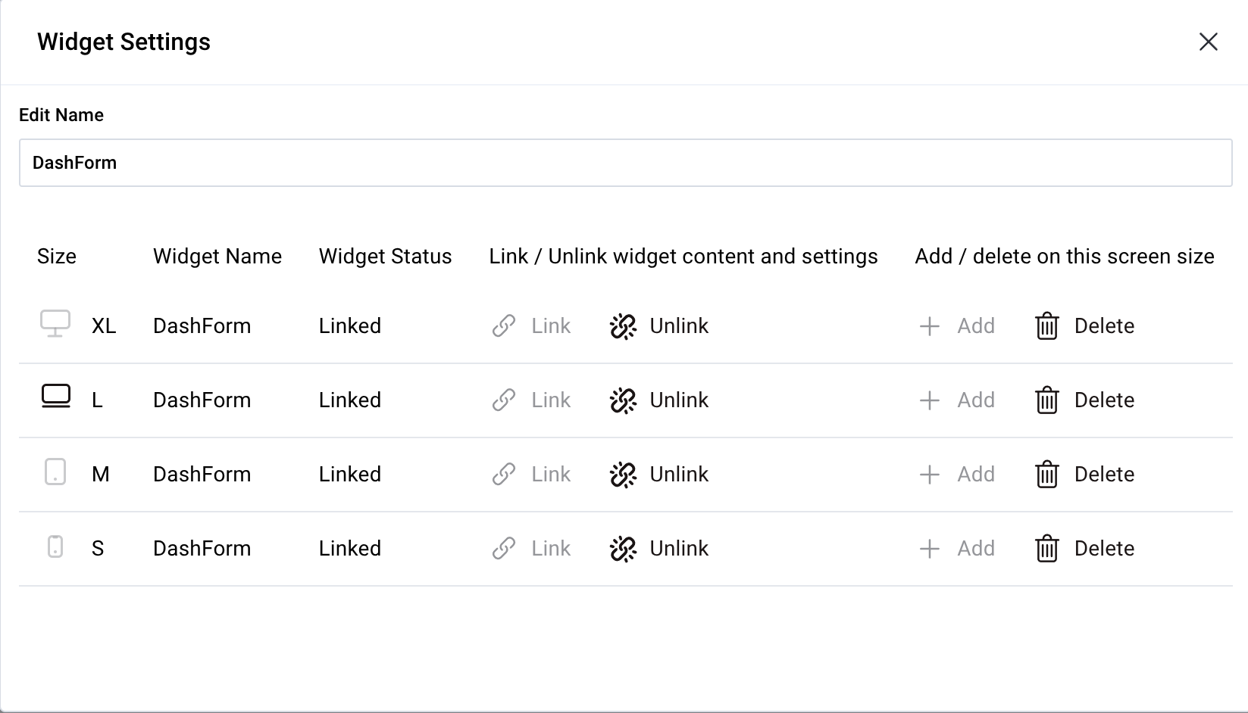The width and height of the screenshot is (1248, 713).
Task: Add the widget on the M screen size
Action: tap(975, 474)
